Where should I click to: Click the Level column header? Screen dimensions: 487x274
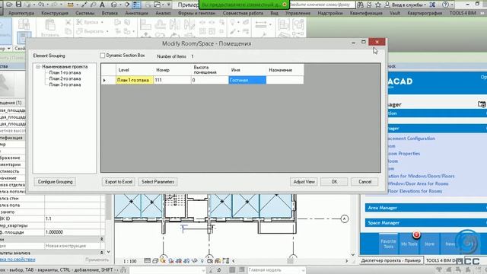135,70
